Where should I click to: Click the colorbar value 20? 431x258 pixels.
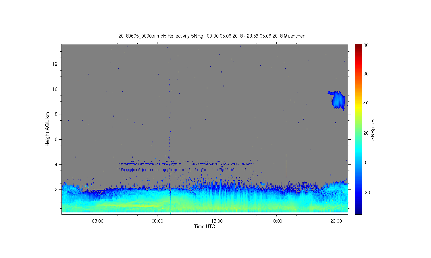click(x=366, y=133)
